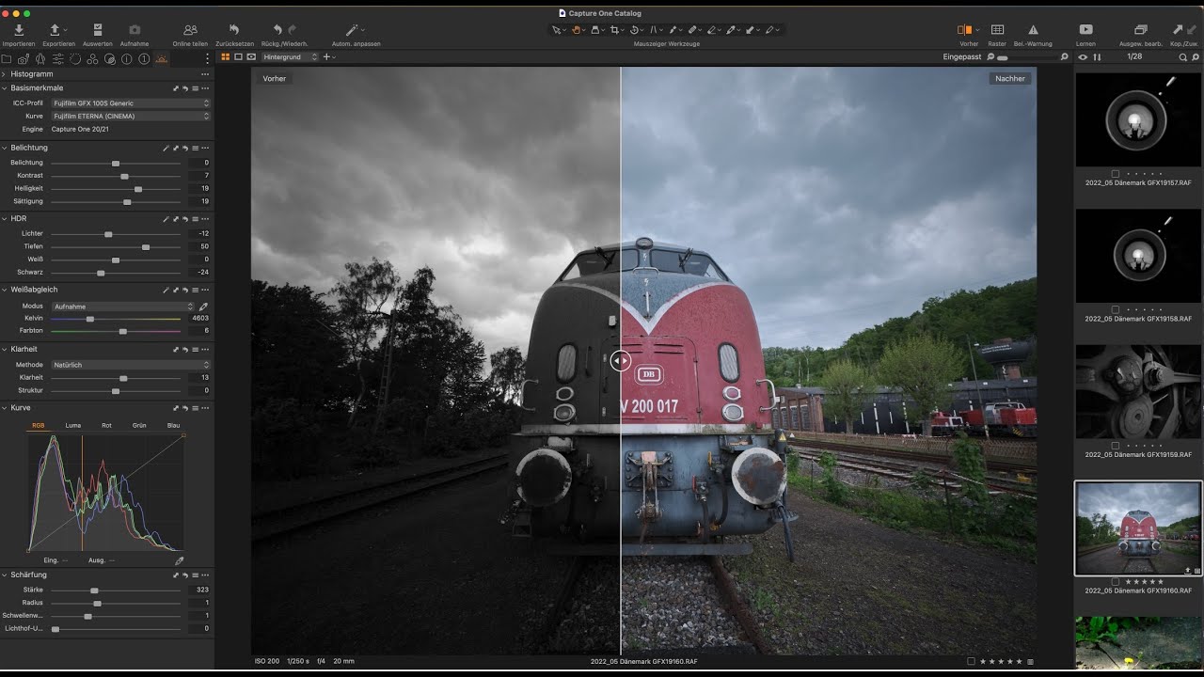1204x677 pixels.
Task: Select the GFX19159.RAF wheel thumbnail
Action: pos(1138,391)
